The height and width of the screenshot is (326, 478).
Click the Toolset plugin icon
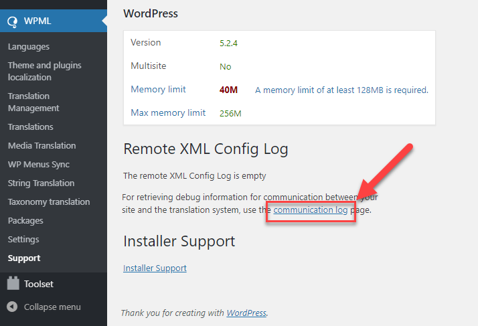[x=13, y=283]
